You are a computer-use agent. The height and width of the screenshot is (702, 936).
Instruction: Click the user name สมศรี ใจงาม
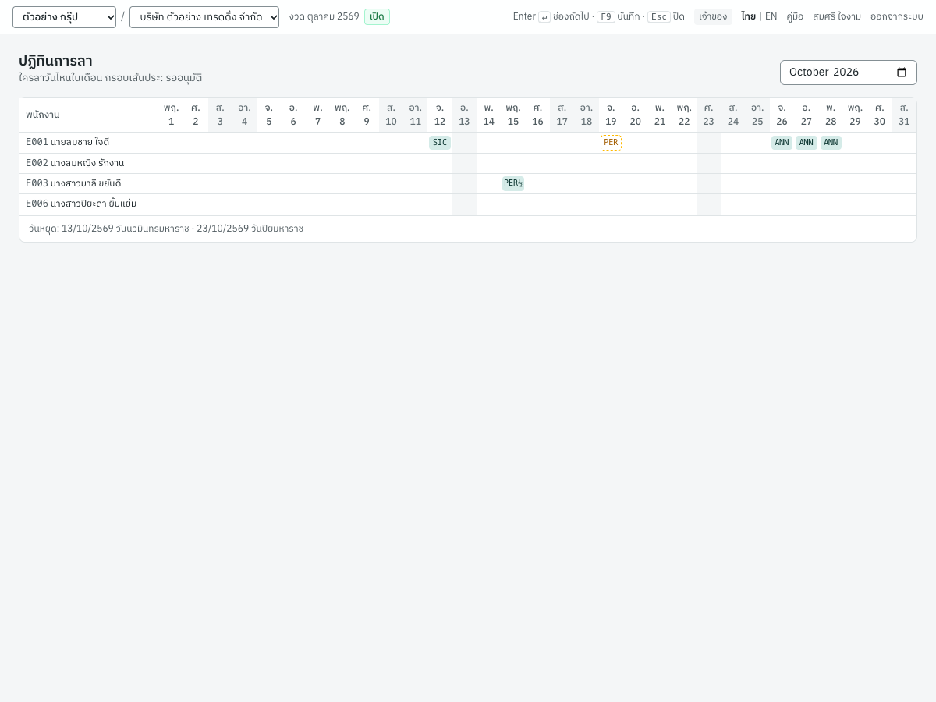tap(837, 16)
